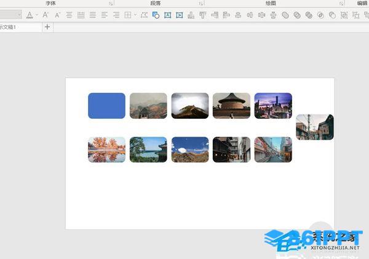Select the blue sky mountain picture
This screenshot has width=369, height=259.
pos(190,149)
